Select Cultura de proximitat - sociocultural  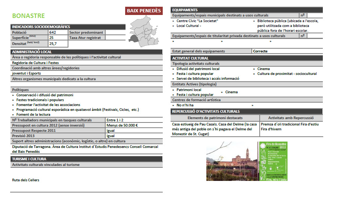tap(287, 74)
